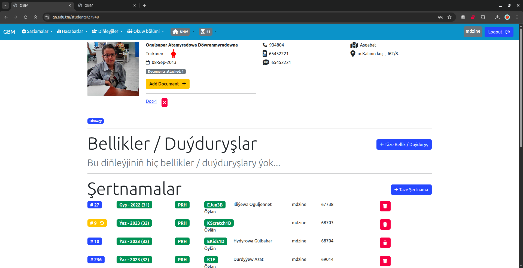This screenshot has height=268, width=523.
Task: Remove Doc-1 using the red X icon
Action: click(x=165, y=103)
